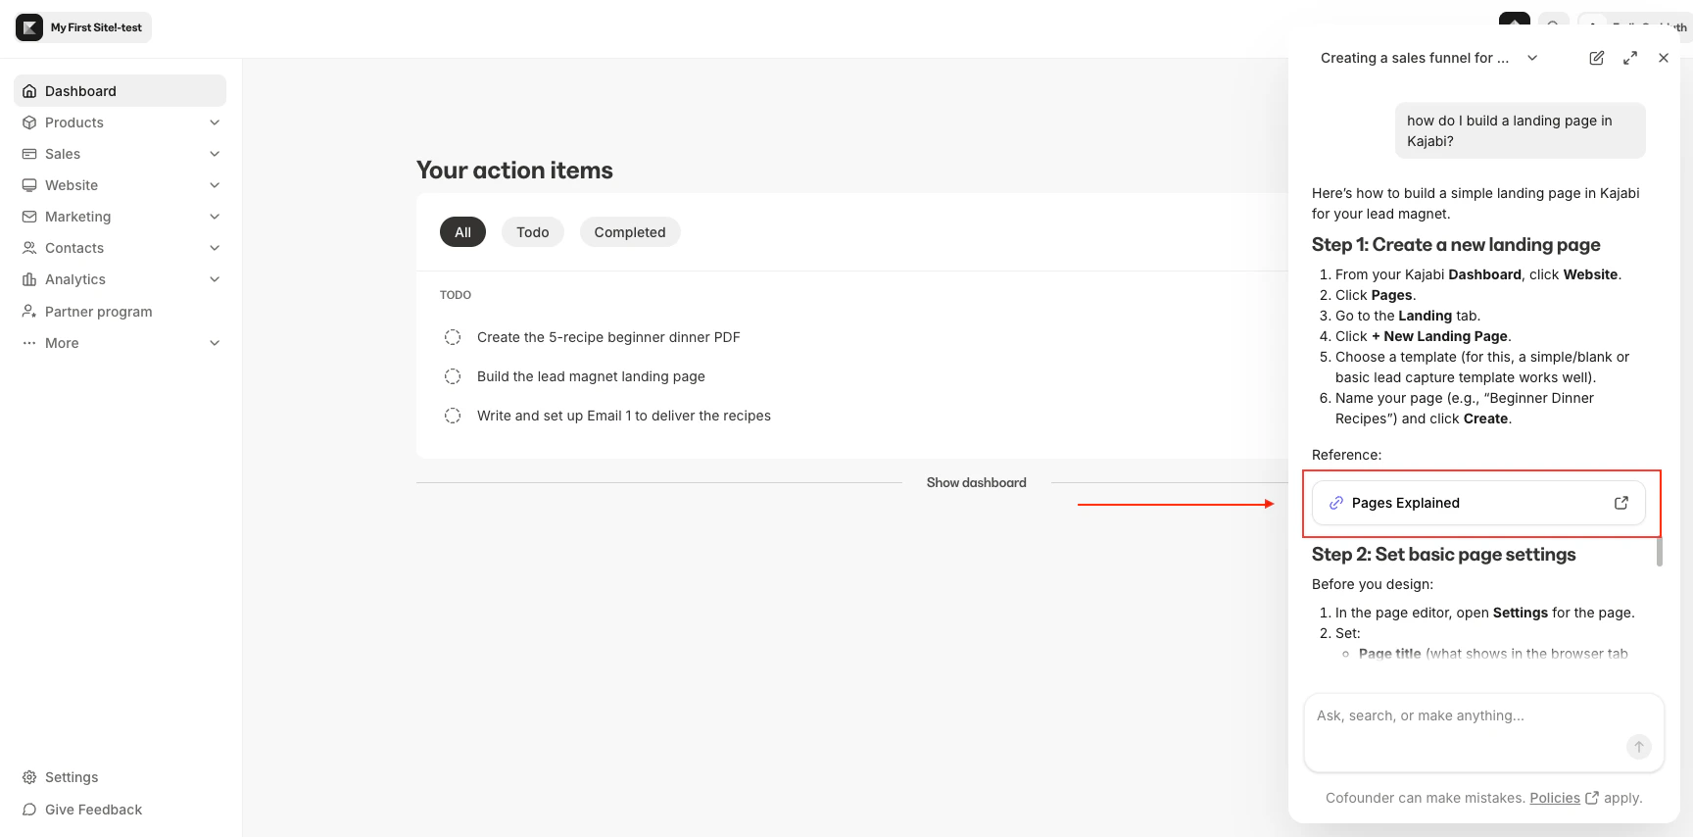Click the link icon beside Pages Explained
Image resolution: width=1693 pixels, height=837 pixels.
point(1335,503)
